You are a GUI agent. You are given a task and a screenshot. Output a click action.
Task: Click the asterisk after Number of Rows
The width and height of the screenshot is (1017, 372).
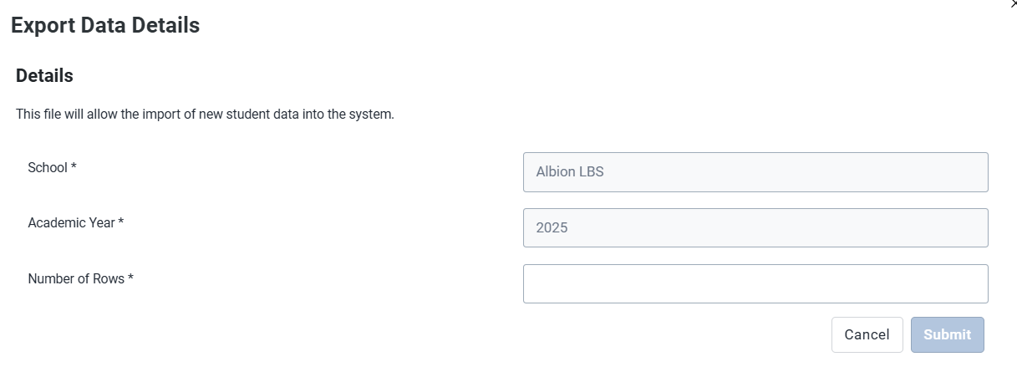click(131, 278)
